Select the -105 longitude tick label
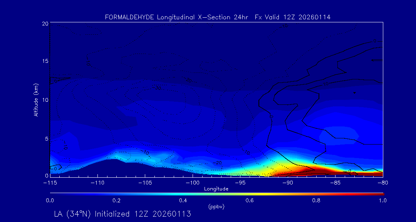The width and height of the screenshot is (416, 222). pyautogui.click(x=145, y=183)
